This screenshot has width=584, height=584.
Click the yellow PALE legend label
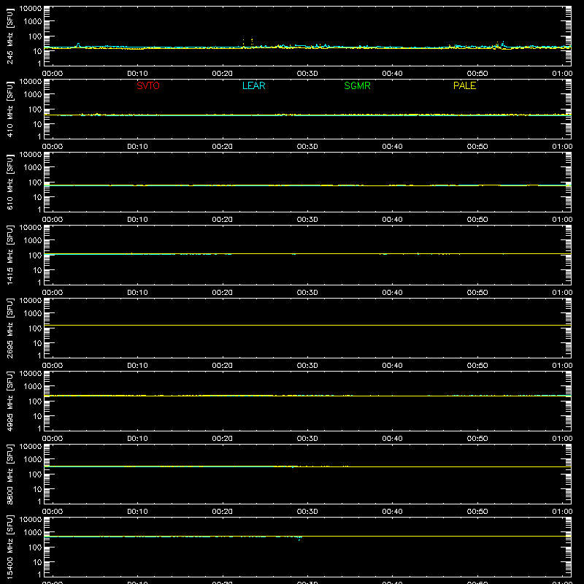(x=464, y=85)
